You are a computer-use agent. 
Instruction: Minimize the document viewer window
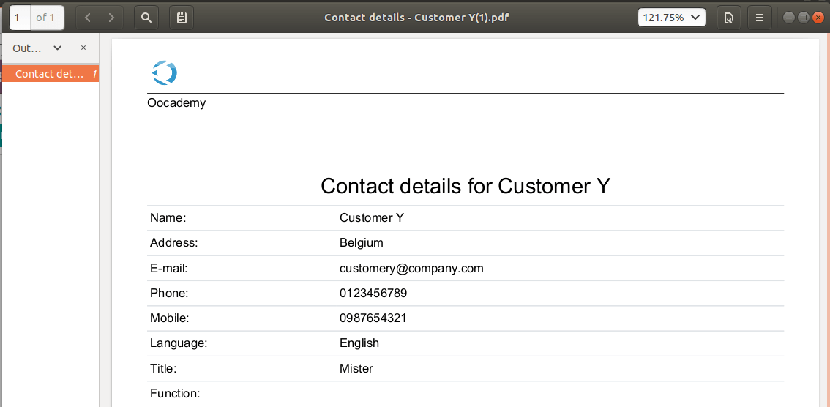point(789,18)
